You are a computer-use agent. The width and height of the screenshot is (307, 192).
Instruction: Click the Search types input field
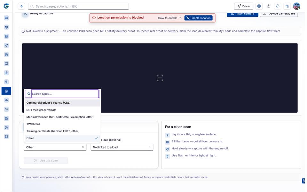click(x=65, y=94)
